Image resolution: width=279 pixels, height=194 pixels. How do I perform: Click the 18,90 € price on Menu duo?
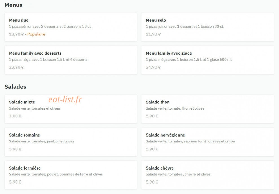point(16,34)
